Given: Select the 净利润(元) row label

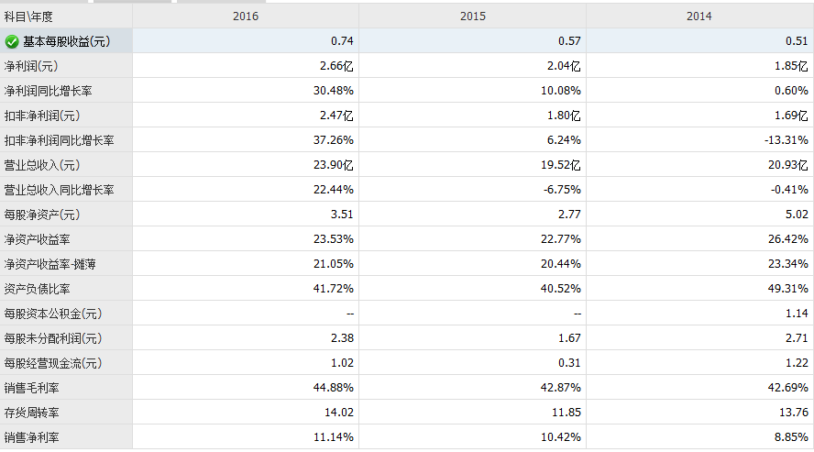Looking at the screenshot, I should click(x=31, y=66).
